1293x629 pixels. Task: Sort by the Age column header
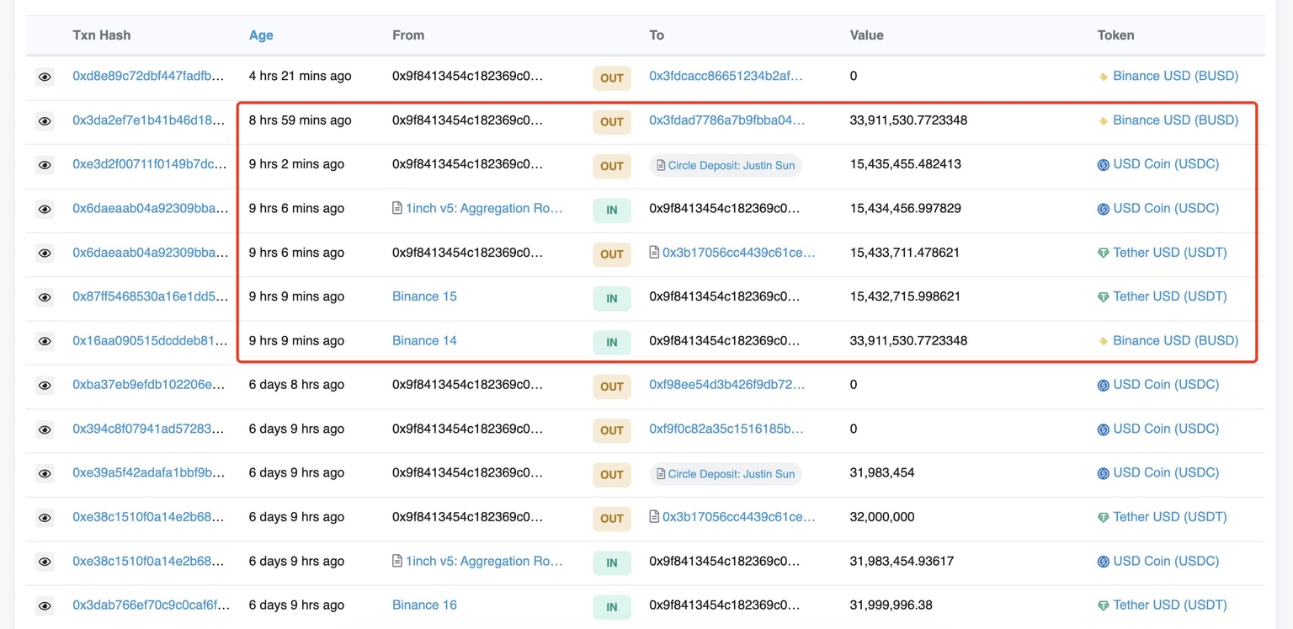point(261,35)
